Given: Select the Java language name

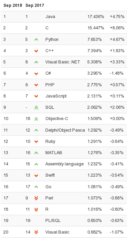Looking at the screenshot, I should pyautogui.click(x=50, y=17).
